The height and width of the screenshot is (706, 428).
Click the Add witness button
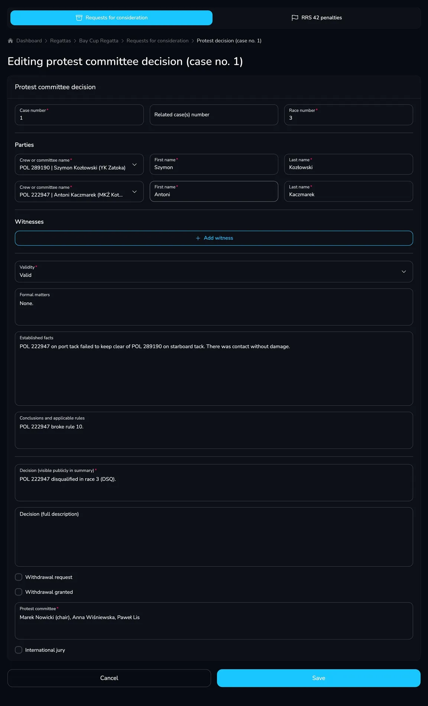(214, 238)
